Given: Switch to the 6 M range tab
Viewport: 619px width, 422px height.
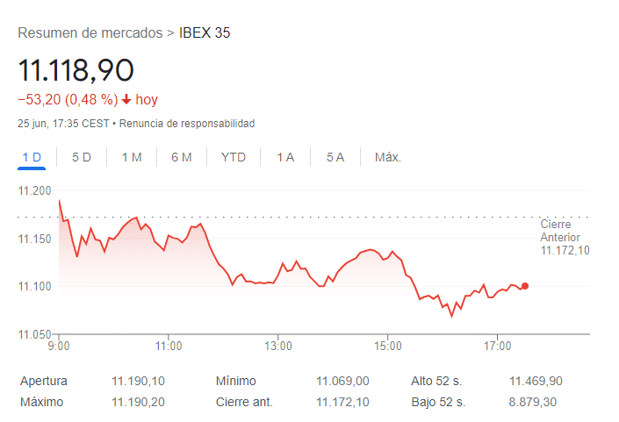Looking at the screenshot, I should click(182, 157).
